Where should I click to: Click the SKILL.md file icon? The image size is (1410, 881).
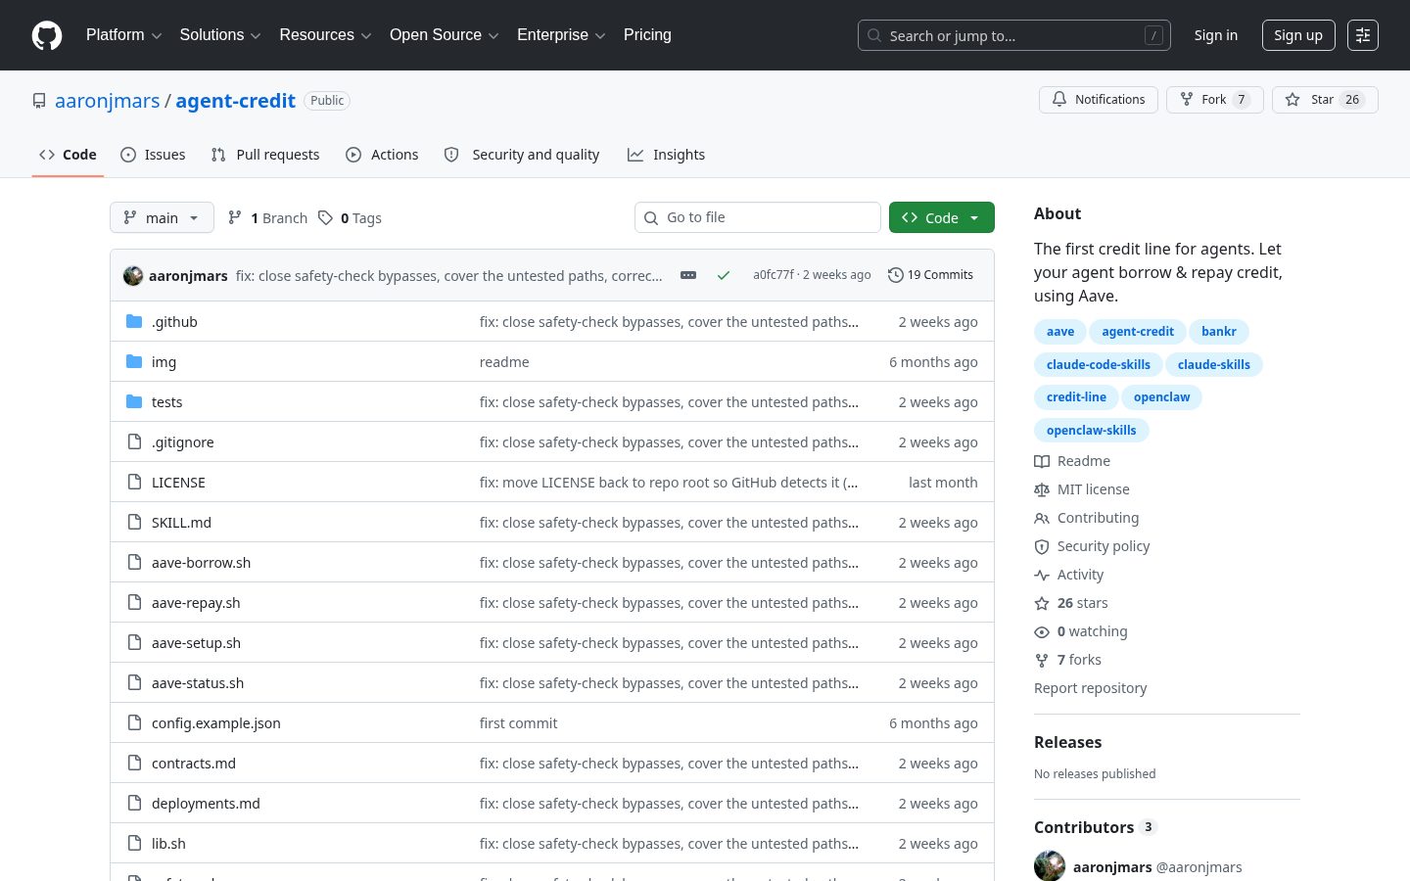coord(134,523)
